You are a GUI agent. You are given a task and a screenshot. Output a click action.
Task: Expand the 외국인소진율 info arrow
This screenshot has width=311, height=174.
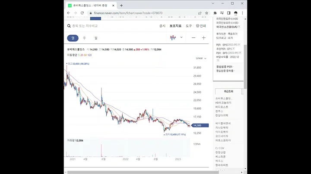point(239,27)
